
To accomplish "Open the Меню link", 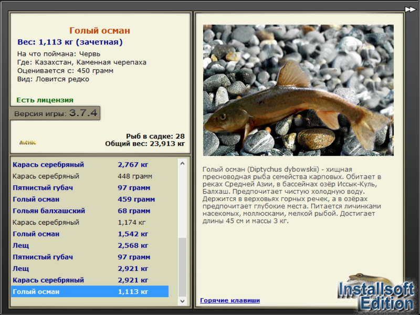I will pos(28,142).
